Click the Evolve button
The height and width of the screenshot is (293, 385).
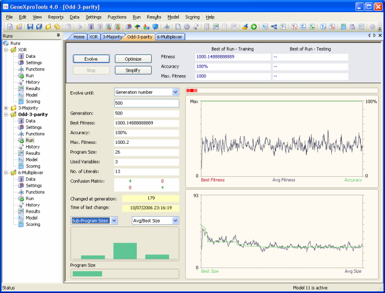91,59
